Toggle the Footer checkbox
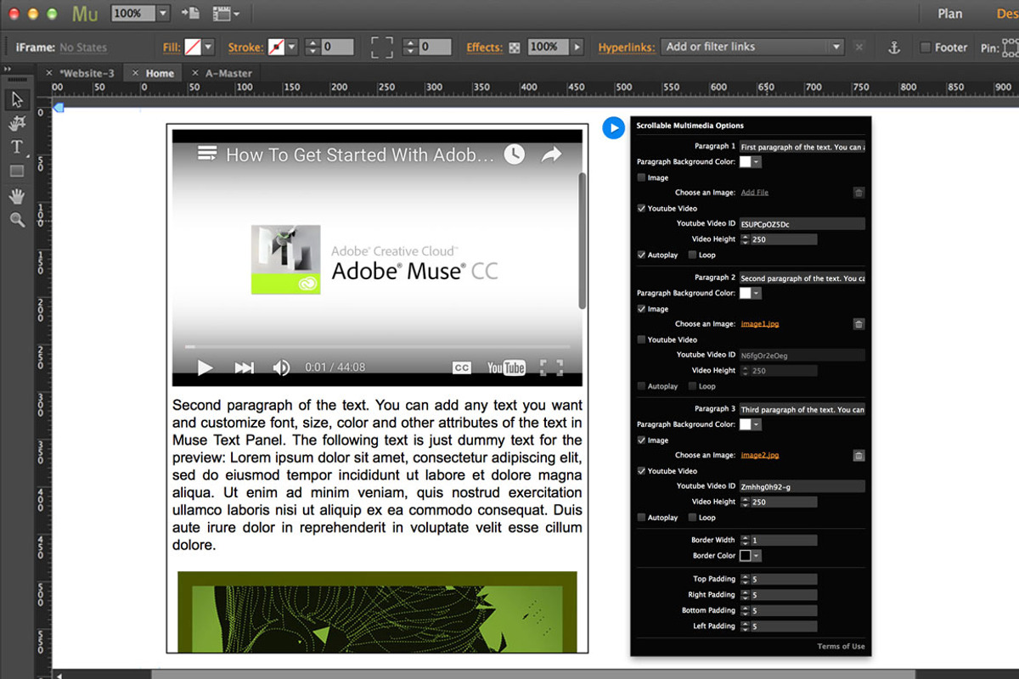The image size is (1019, 679). 924,48
